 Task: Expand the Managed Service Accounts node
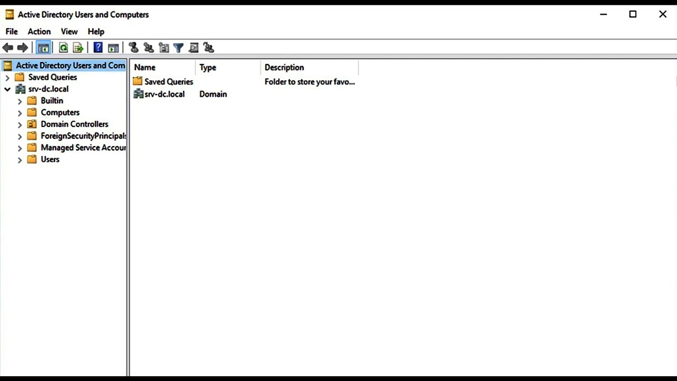(x=20, y=148)
